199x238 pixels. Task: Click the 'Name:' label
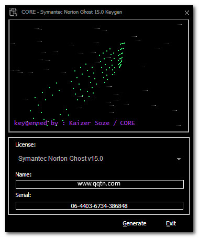(x=24, y=174)
